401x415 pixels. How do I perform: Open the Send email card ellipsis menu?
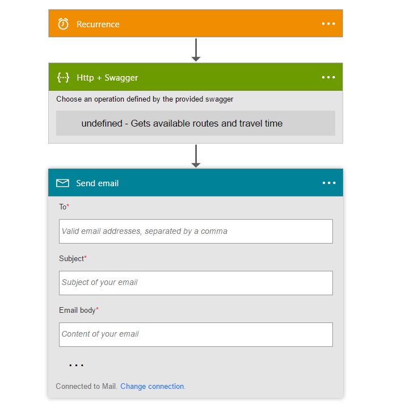pos(329,183)
